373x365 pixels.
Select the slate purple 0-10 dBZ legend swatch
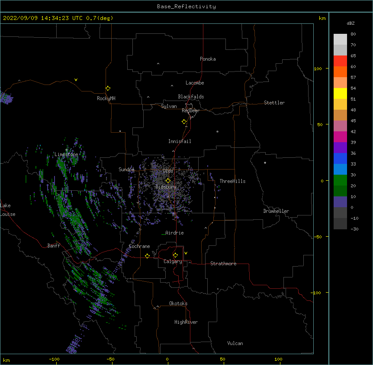click(x=340, y=202)
